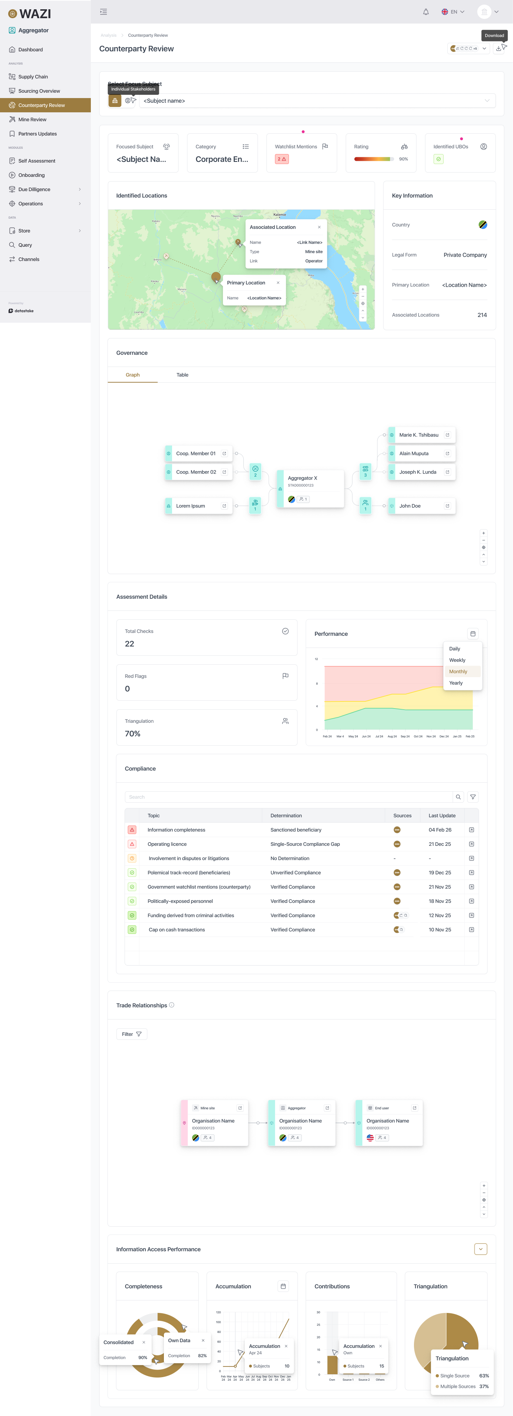This screenshot has width=513, height=1416.
Task: Close the Consolidated tooltip
Action: 144,1342
